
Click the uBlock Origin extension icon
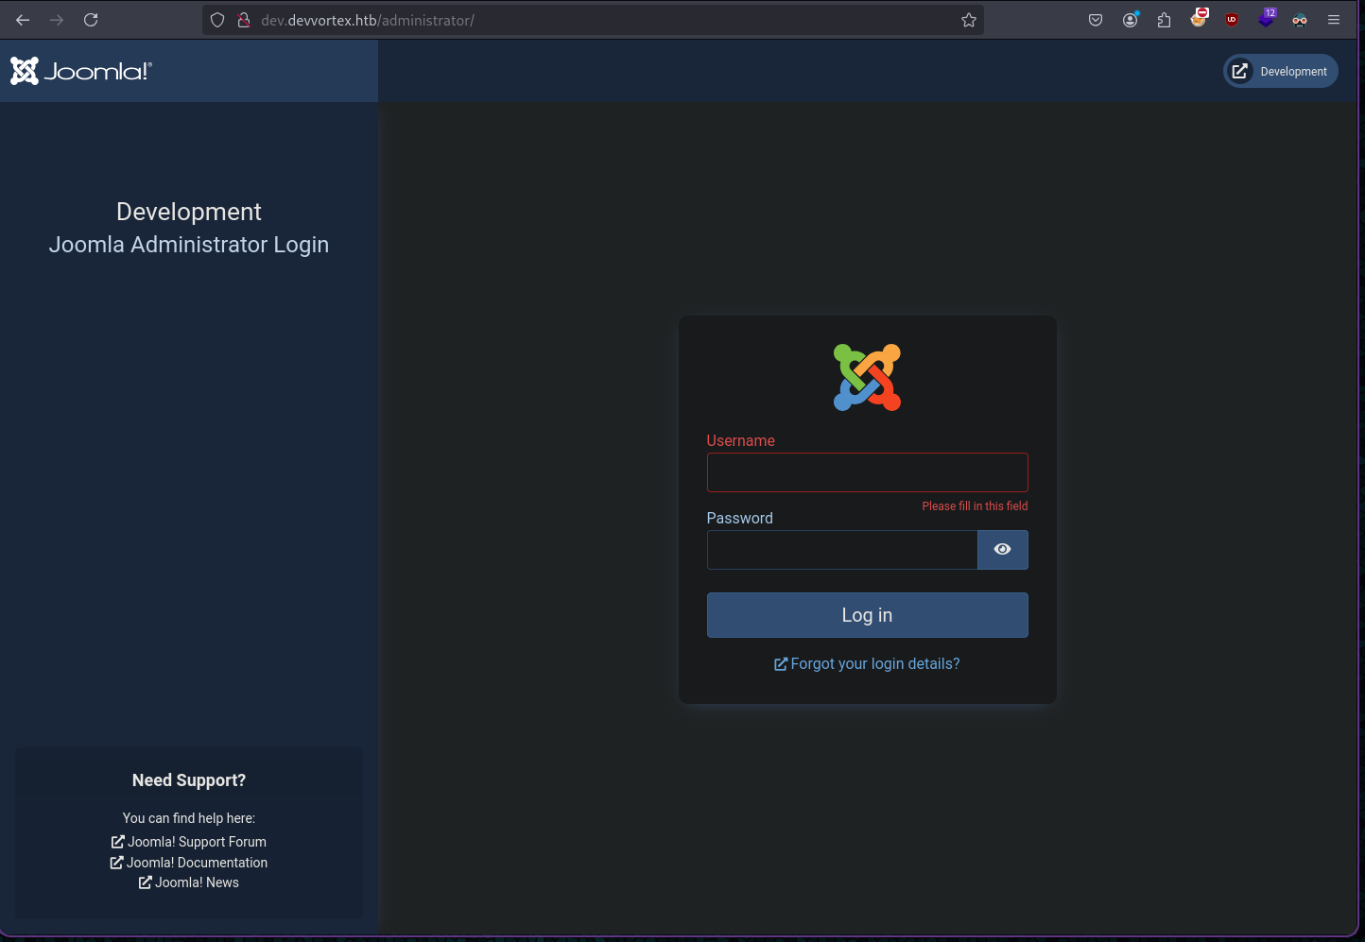pos(1232,20)
